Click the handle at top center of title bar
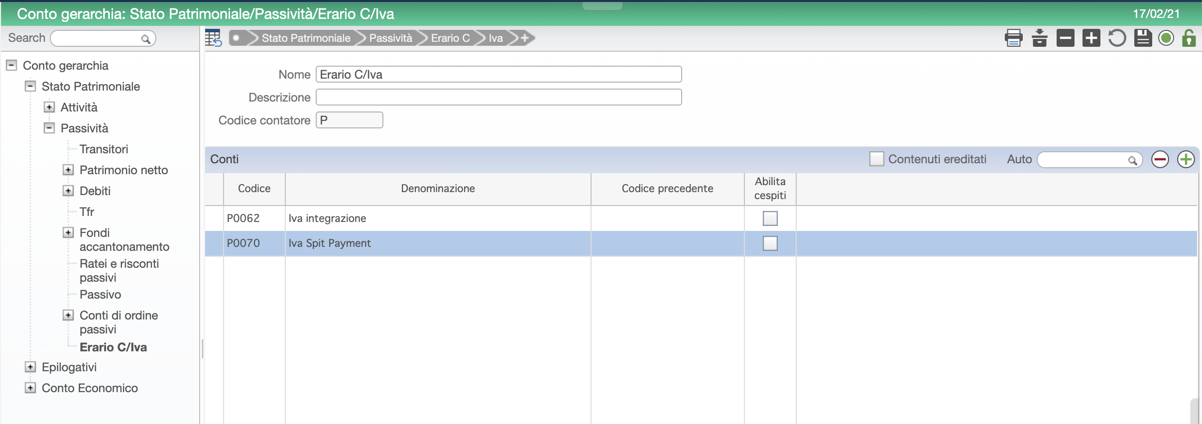 pyautogui.click(x=602, y=6)
